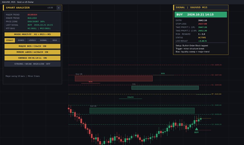
Task: Open the ZONES tab
Action: (x=21, y=40)
